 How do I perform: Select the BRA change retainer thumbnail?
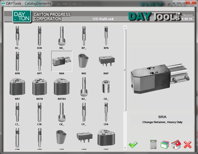pyautogui.click(x=62, y=61)
